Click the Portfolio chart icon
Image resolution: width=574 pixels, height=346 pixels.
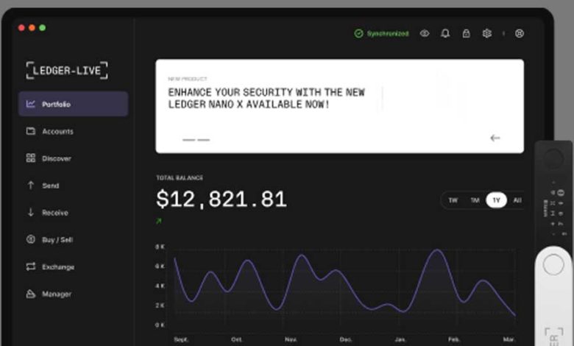coord(31,104)
